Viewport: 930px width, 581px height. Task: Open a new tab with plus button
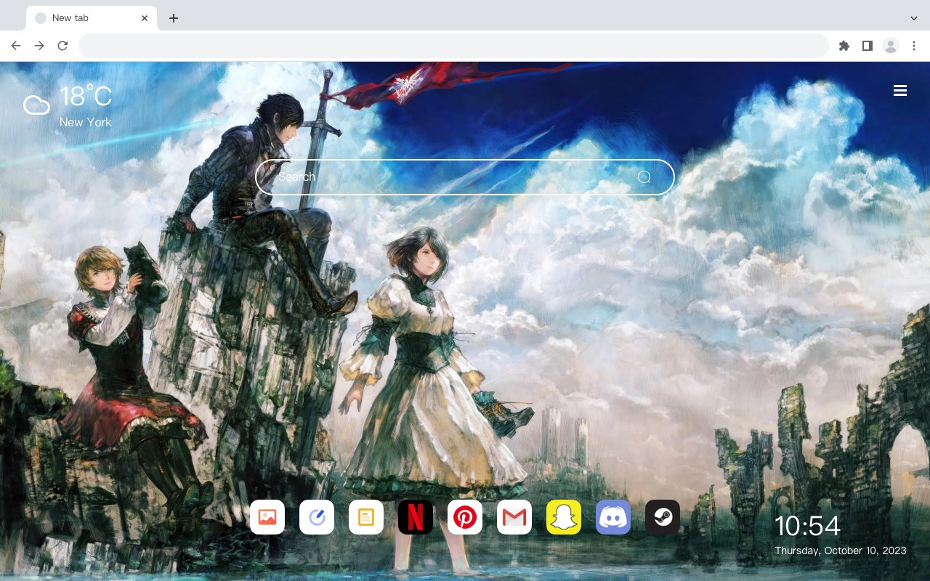pos(173,18)
